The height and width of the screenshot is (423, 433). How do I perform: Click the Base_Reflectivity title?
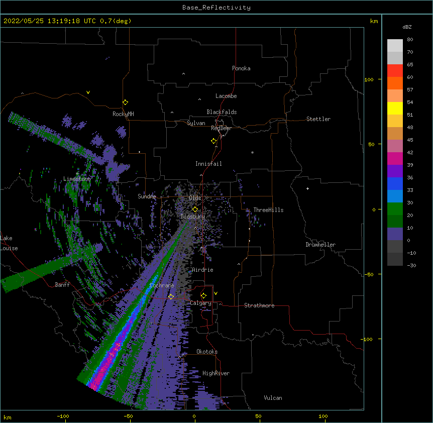coord(216,8)
